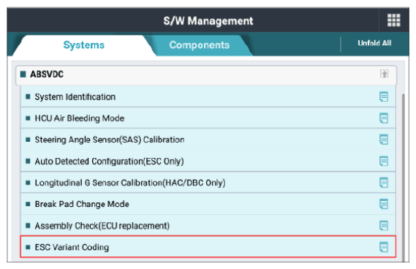The height and width of the screenshot is (269, 416).
Task: Open document icon for HCU Air Bleeding Mode
Action: 384,118
